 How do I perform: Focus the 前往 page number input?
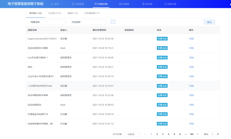pos(213,134)
